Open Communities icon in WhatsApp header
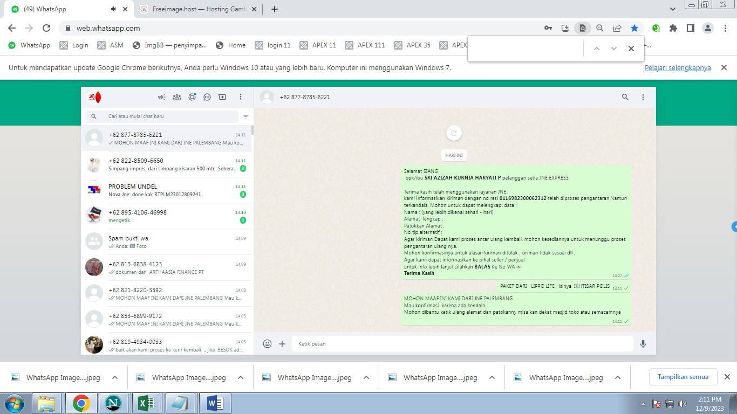This screenshot has width=737, height=414. (176, 97)
